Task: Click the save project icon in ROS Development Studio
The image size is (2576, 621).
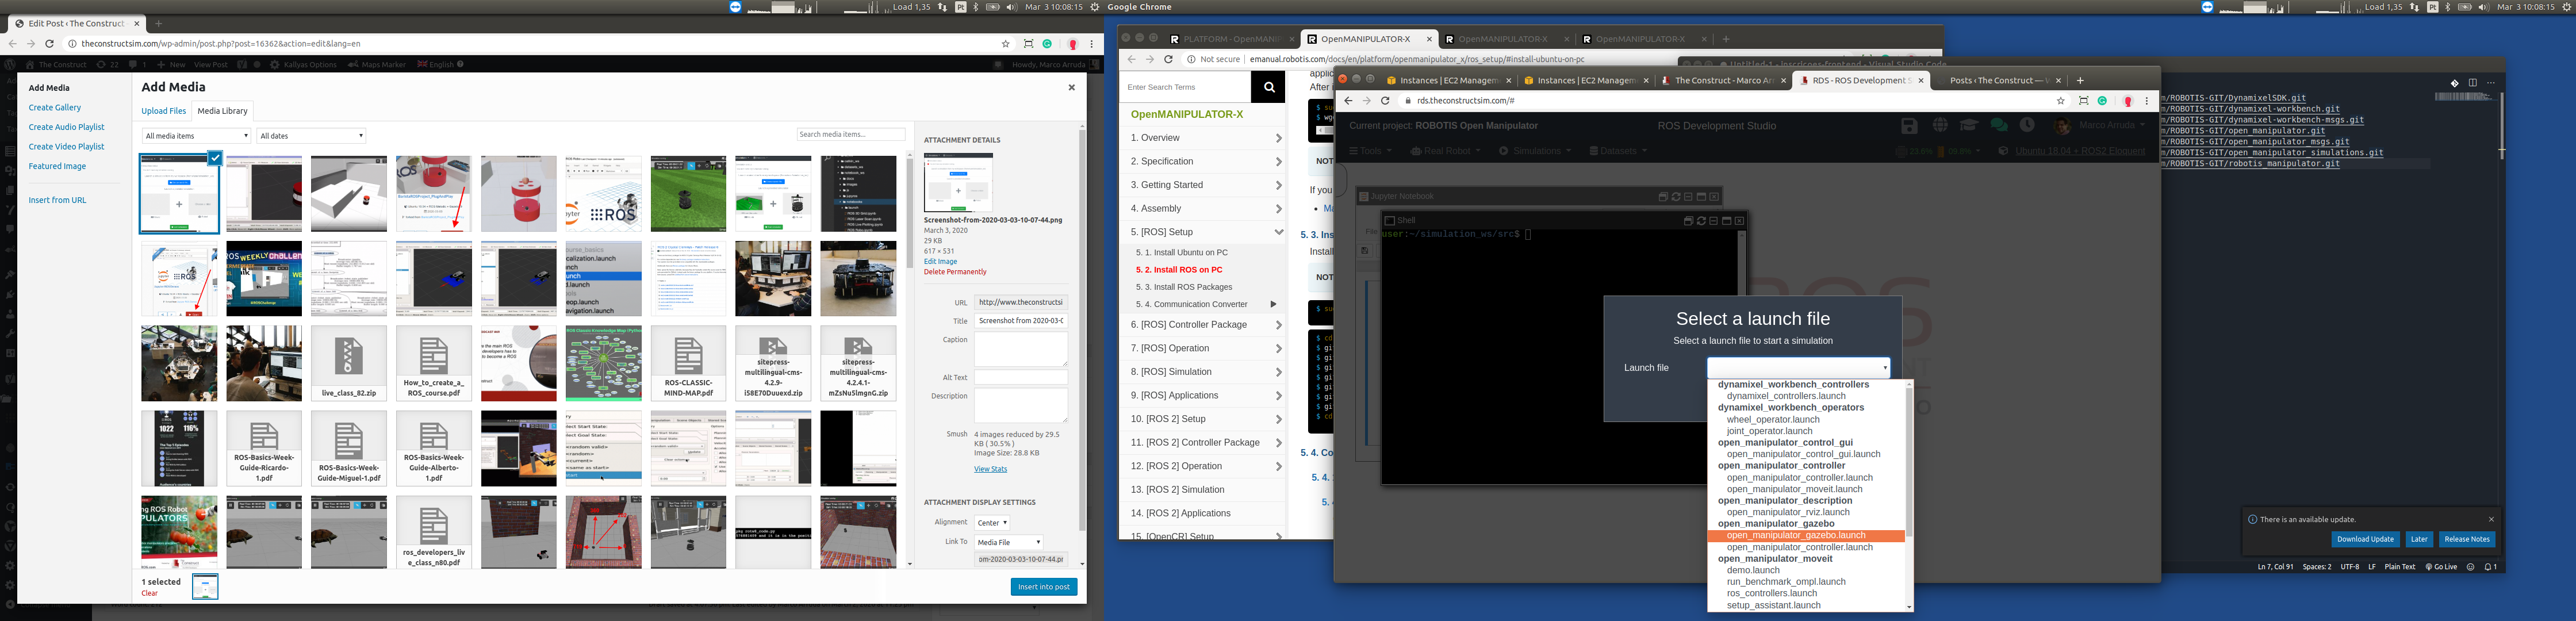Action: coord(1909,125)
